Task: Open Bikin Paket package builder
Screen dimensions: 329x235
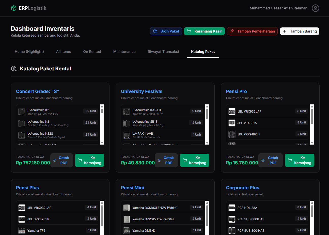Action: click(x=166, y=31)
